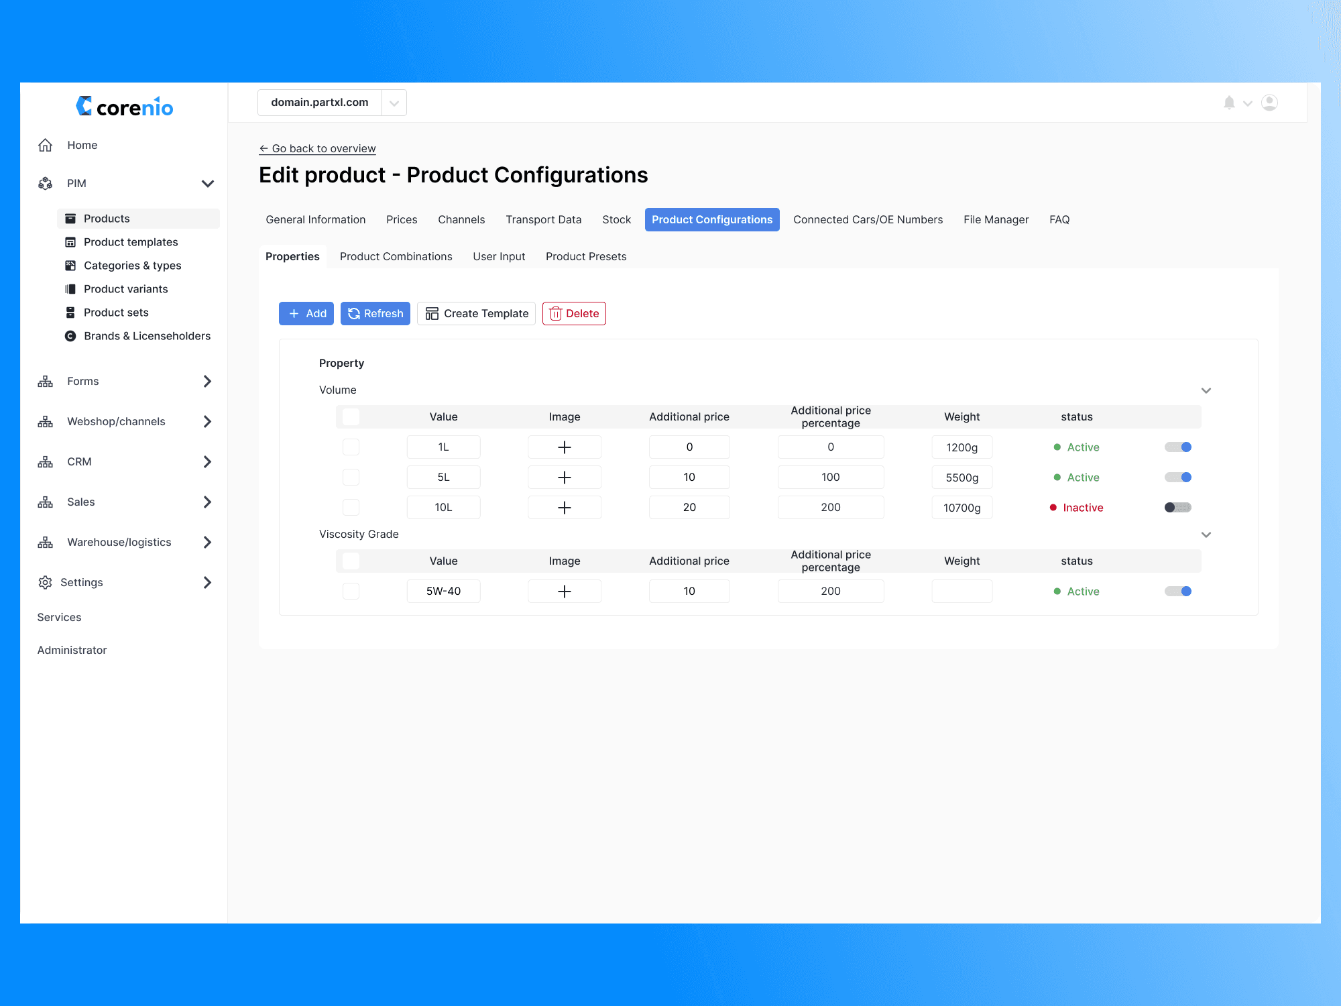Deactivate the 5L volume toggle
This screenshot has width=1341, height=1006.
click(1178, 477)
